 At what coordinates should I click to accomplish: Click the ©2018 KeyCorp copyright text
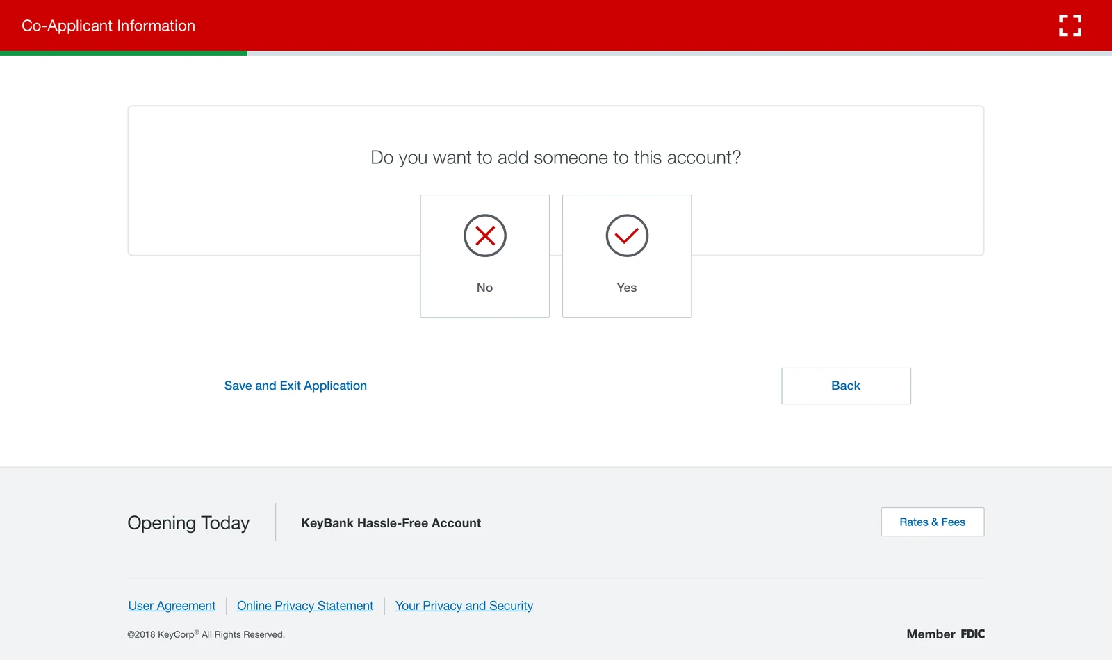pyautogui.click(x=206, y=634)
